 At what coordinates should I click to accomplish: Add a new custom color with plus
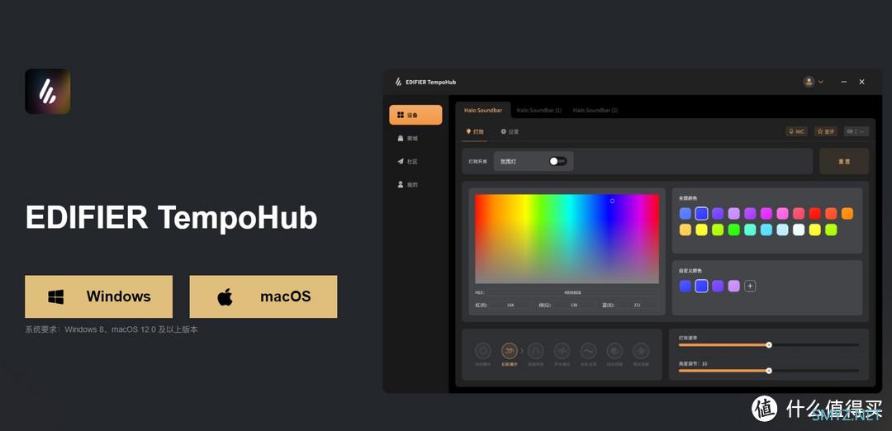tap(750, 286)
